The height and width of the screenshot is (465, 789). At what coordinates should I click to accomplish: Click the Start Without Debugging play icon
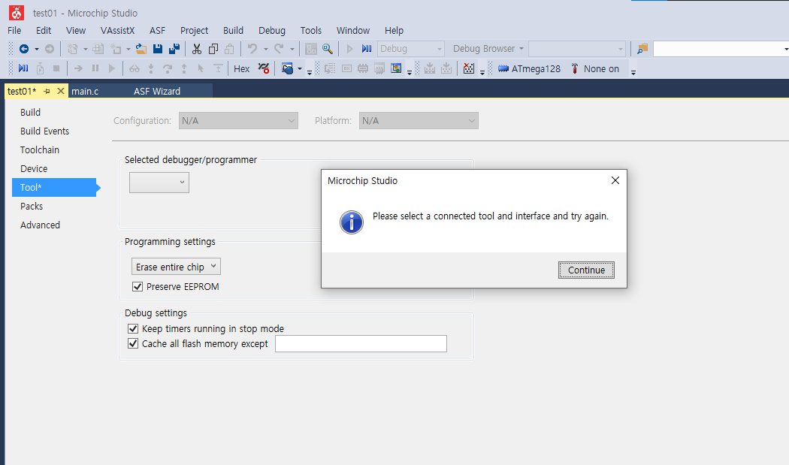(349, 49)
